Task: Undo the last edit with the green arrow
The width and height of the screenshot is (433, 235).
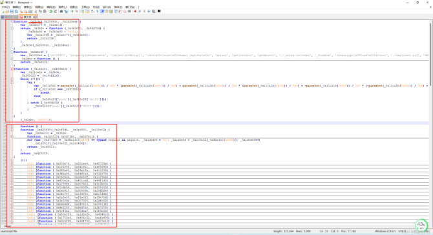Action: point(51,12)
